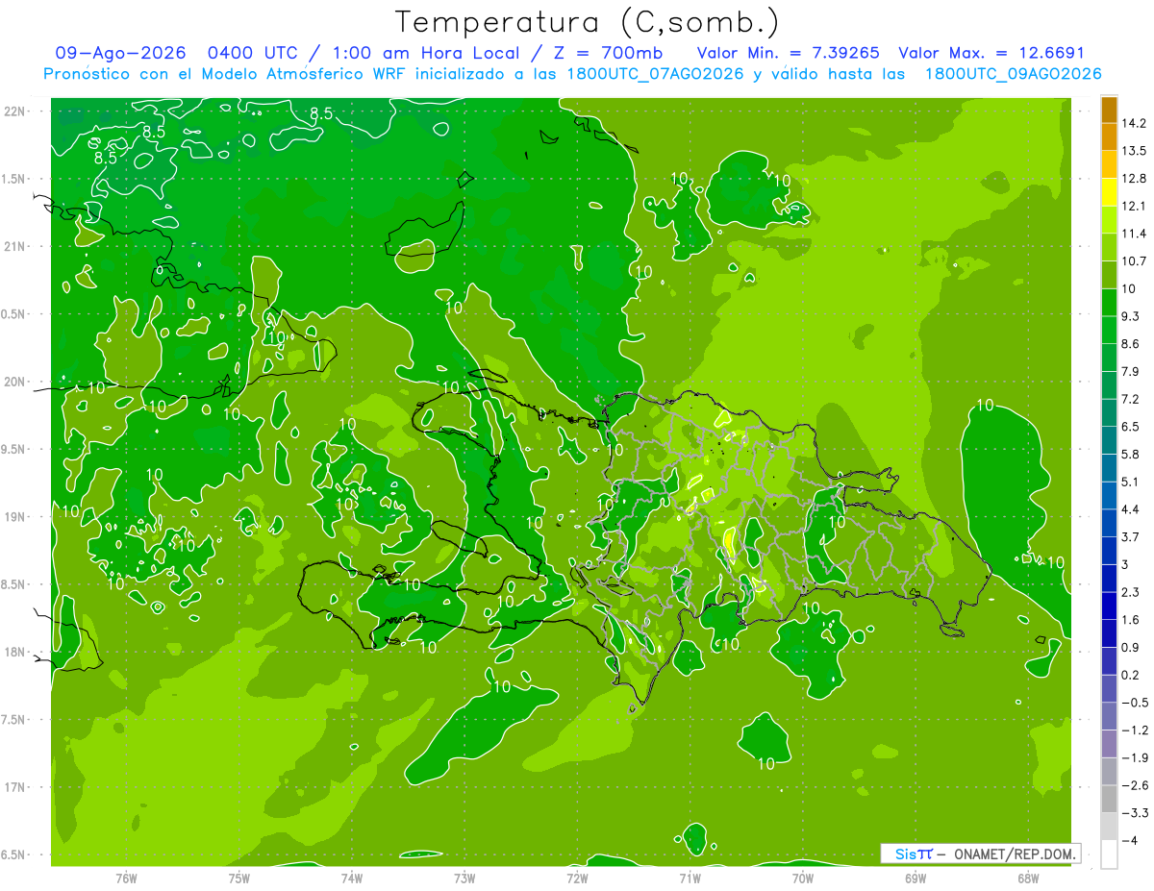
Task: Click the "69W" longitude axis label
Action: pos(916,879)
